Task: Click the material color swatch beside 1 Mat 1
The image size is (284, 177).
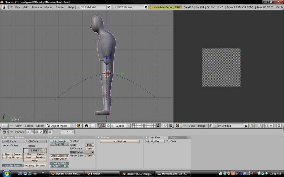Action: coord(26,150)
